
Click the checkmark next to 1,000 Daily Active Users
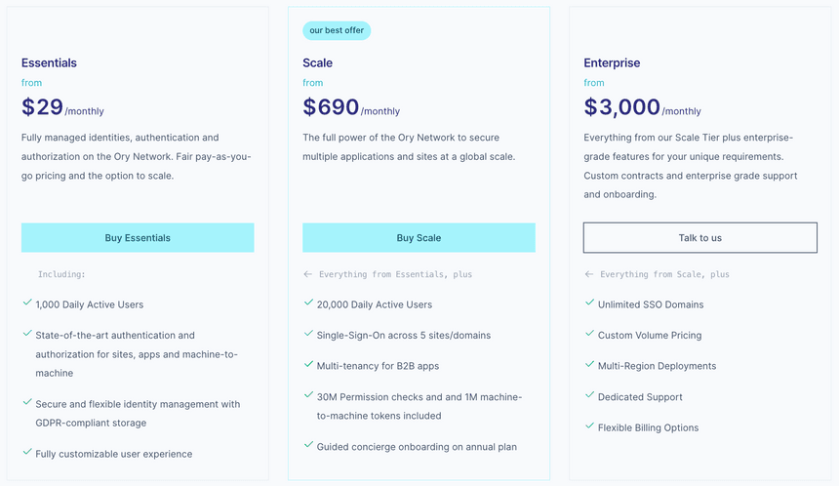27,304
